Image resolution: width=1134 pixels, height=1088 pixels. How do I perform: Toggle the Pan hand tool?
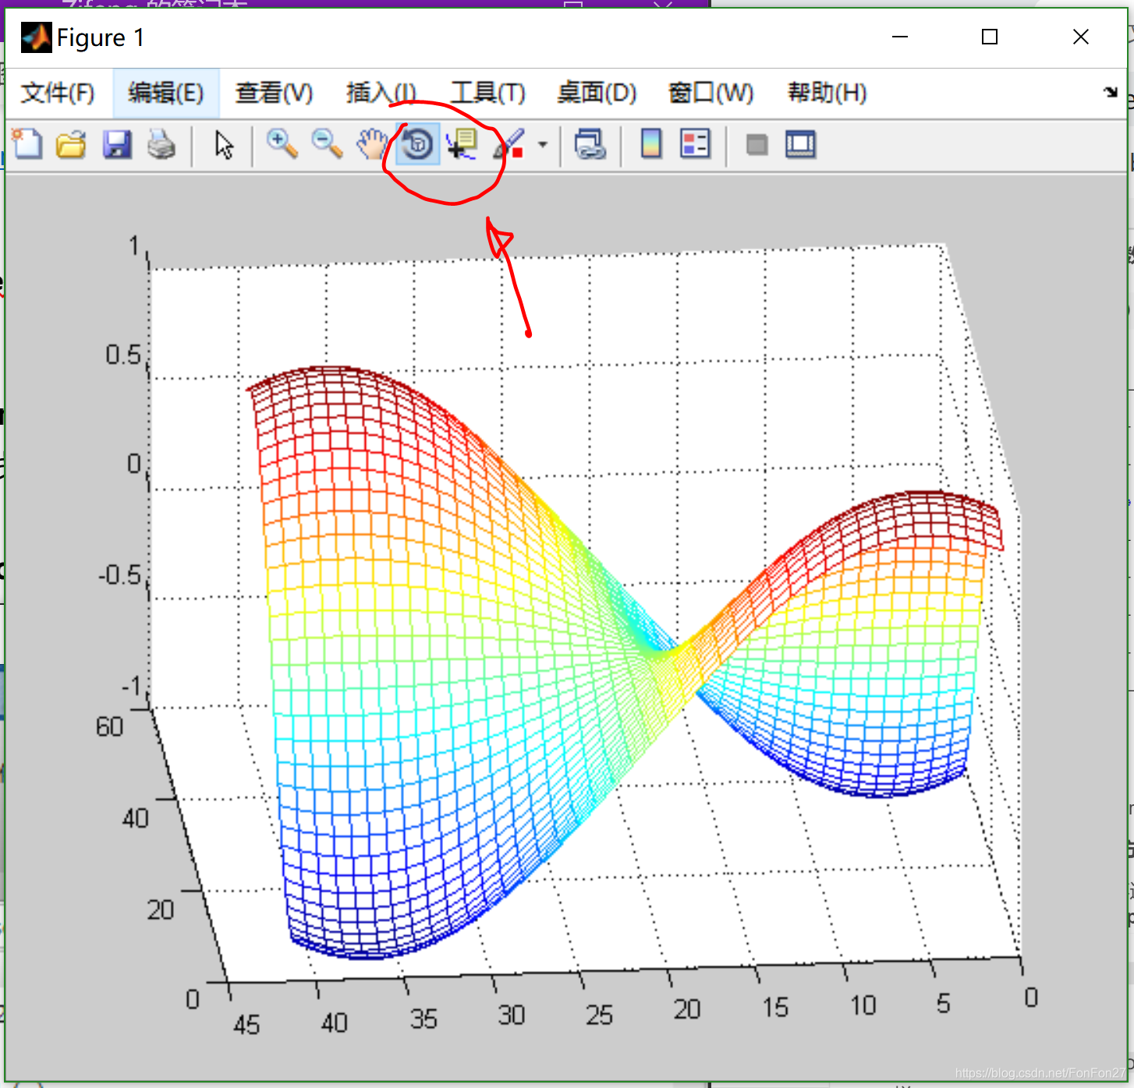pos(372,145)
